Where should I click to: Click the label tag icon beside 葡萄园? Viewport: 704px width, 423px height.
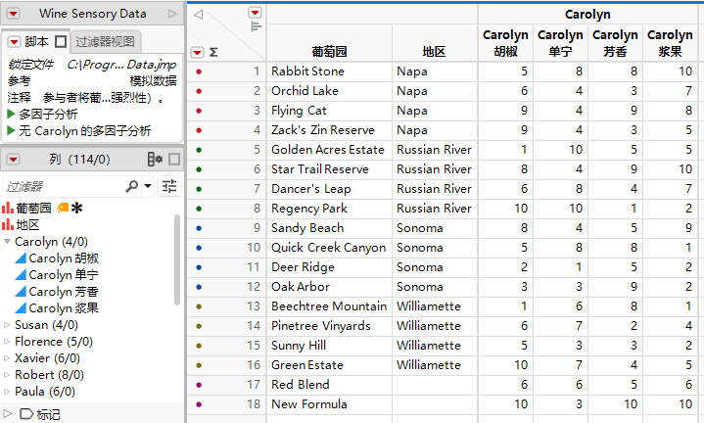63,208
